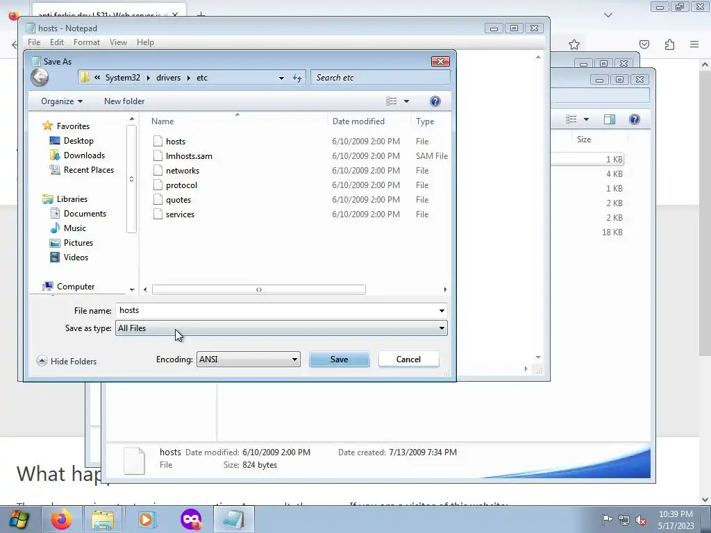
Task: Open Firefox from the taskbar
Action: click(x=61, y=519)
